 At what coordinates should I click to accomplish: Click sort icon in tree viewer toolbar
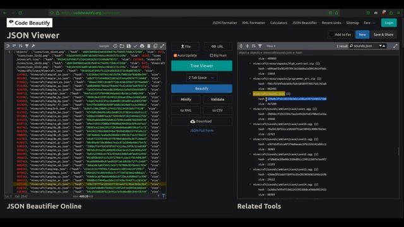(x=254, y=46)
